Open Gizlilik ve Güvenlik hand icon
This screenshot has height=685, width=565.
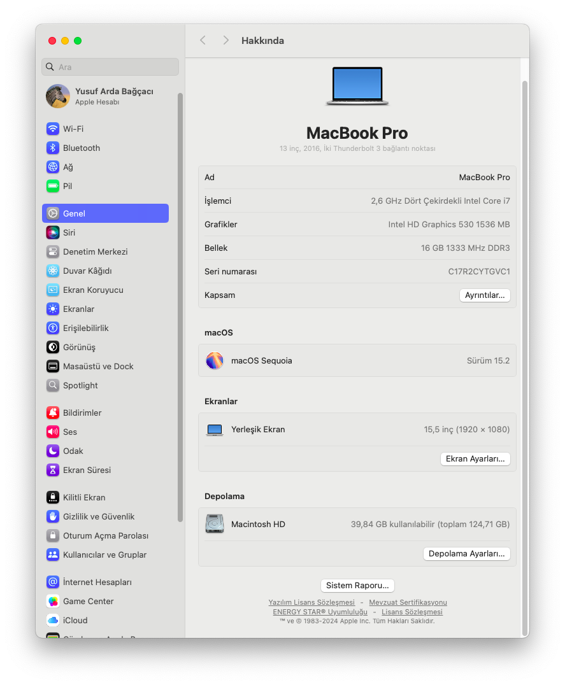point(53,516)
